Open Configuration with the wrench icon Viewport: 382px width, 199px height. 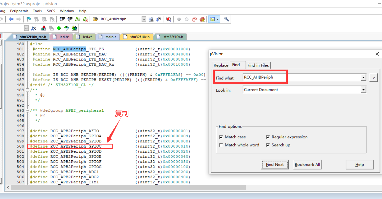click(226, 19)
